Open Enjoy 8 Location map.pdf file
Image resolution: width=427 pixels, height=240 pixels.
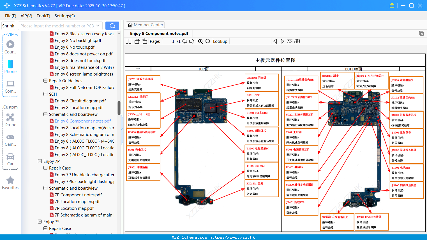79,107
